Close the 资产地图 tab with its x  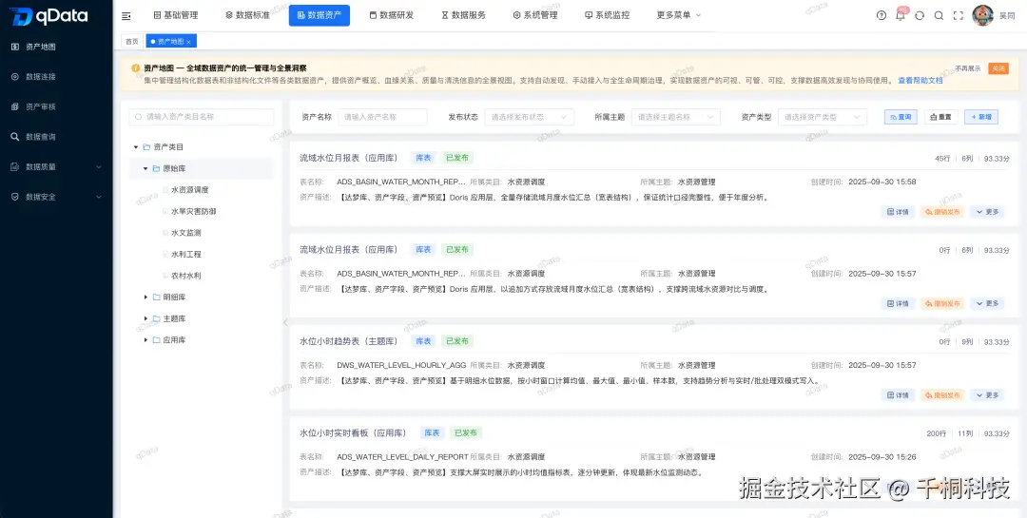click(188, 42)
